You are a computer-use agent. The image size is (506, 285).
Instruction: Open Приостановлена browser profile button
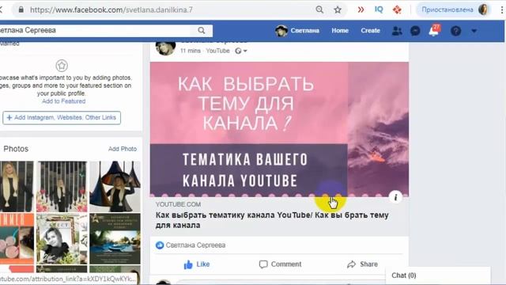453,9
